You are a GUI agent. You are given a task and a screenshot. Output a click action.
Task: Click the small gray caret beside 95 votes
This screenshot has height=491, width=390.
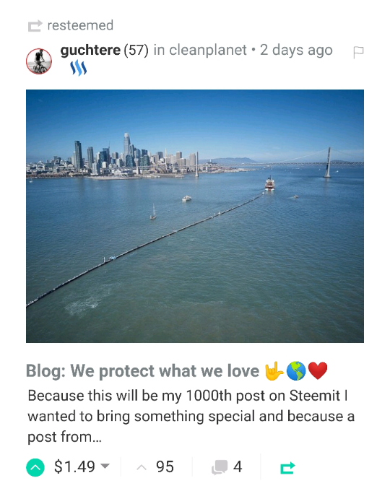pos(142,467)
